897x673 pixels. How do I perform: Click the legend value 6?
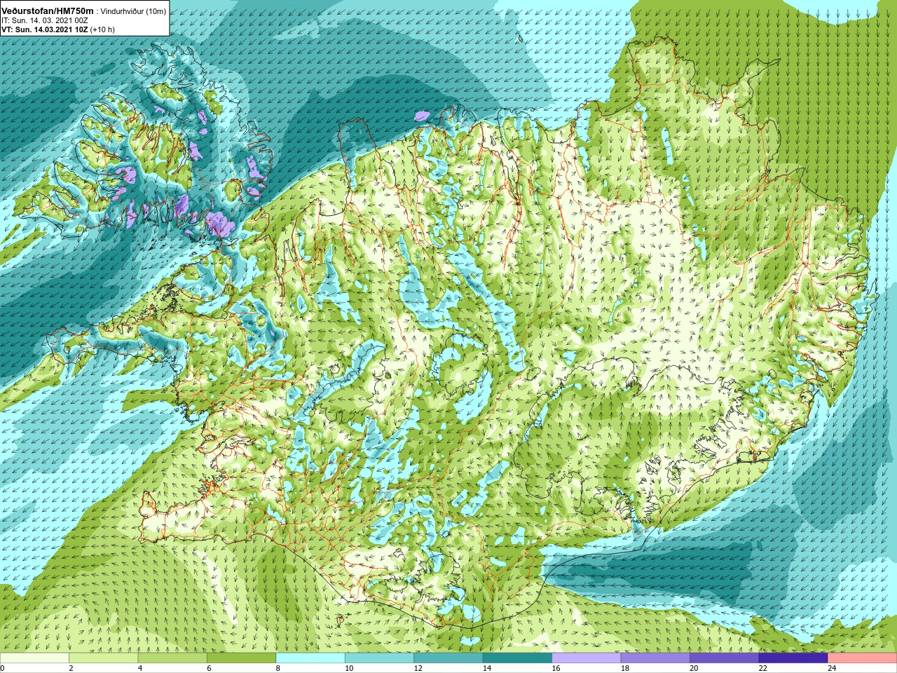pos(209,668)
